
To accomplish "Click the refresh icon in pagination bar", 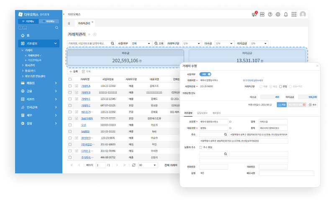I will pyautogui.click(x=133, y=165).
